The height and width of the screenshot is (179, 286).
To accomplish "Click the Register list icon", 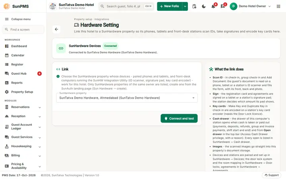I will point(7,64).
